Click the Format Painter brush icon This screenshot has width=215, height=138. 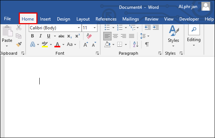[19, 44]
